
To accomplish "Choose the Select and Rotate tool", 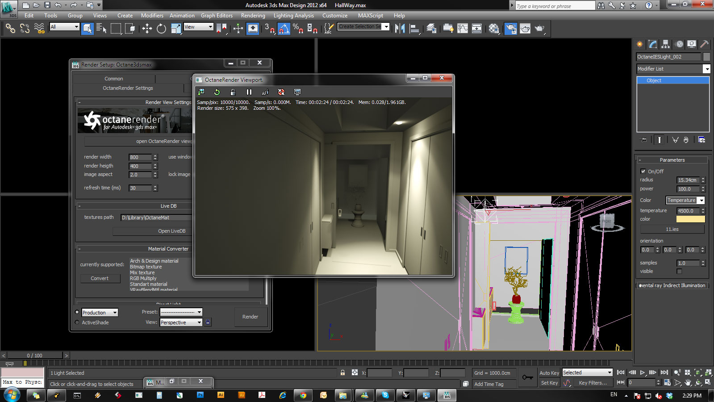I will click(161, 29).
